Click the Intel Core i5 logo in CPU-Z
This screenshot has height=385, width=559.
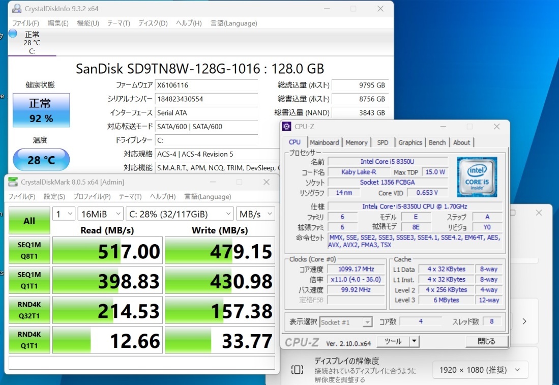pos(477,177)
